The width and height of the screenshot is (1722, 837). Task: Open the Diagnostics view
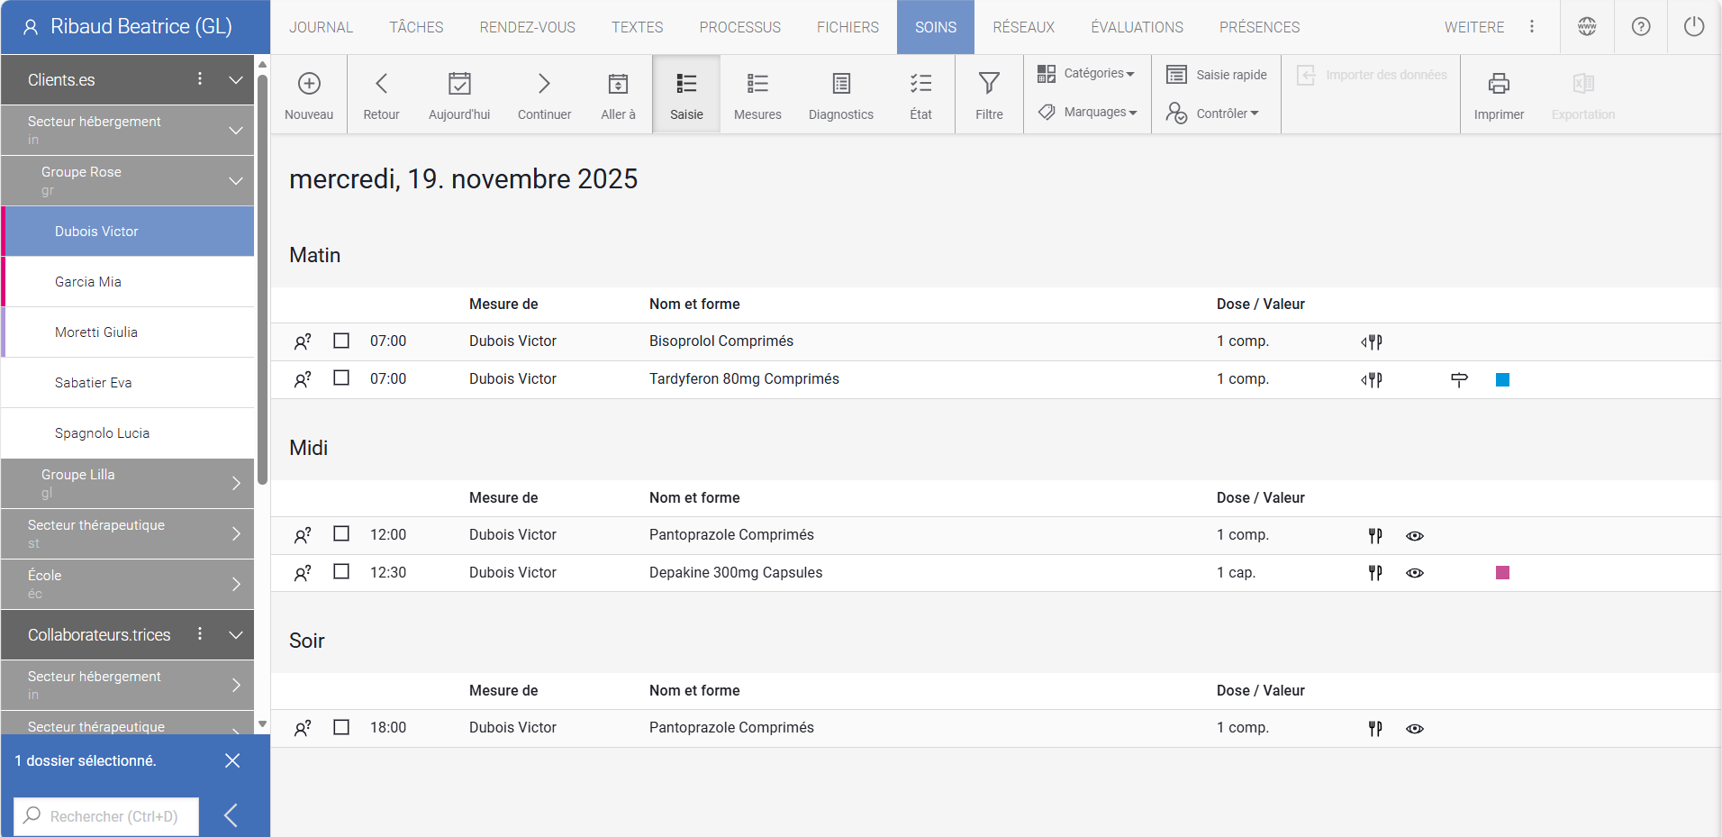pyautogui.click(x=840, y=84)
